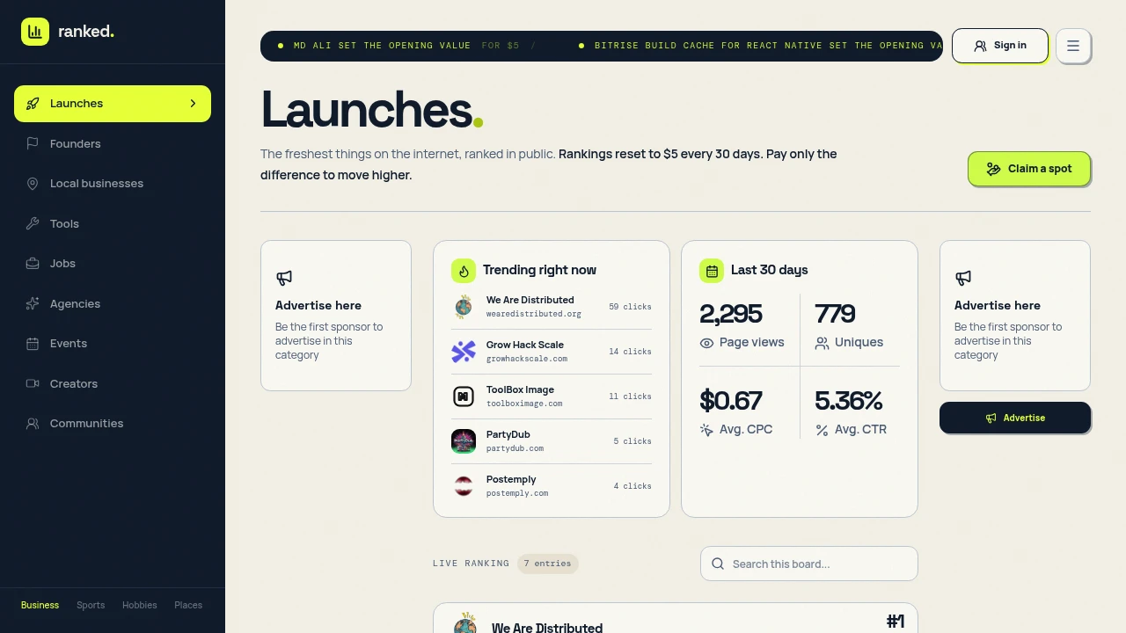The image size is (1126, 633).
Task: Click the Uniques users icon
Action: click(822, 343)
